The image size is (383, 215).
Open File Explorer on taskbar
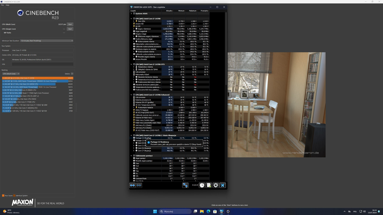(202, 211)
